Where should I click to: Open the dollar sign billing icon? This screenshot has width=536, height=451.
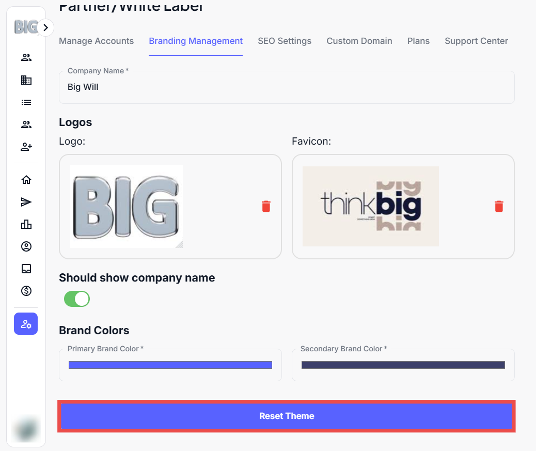(26, 291)
